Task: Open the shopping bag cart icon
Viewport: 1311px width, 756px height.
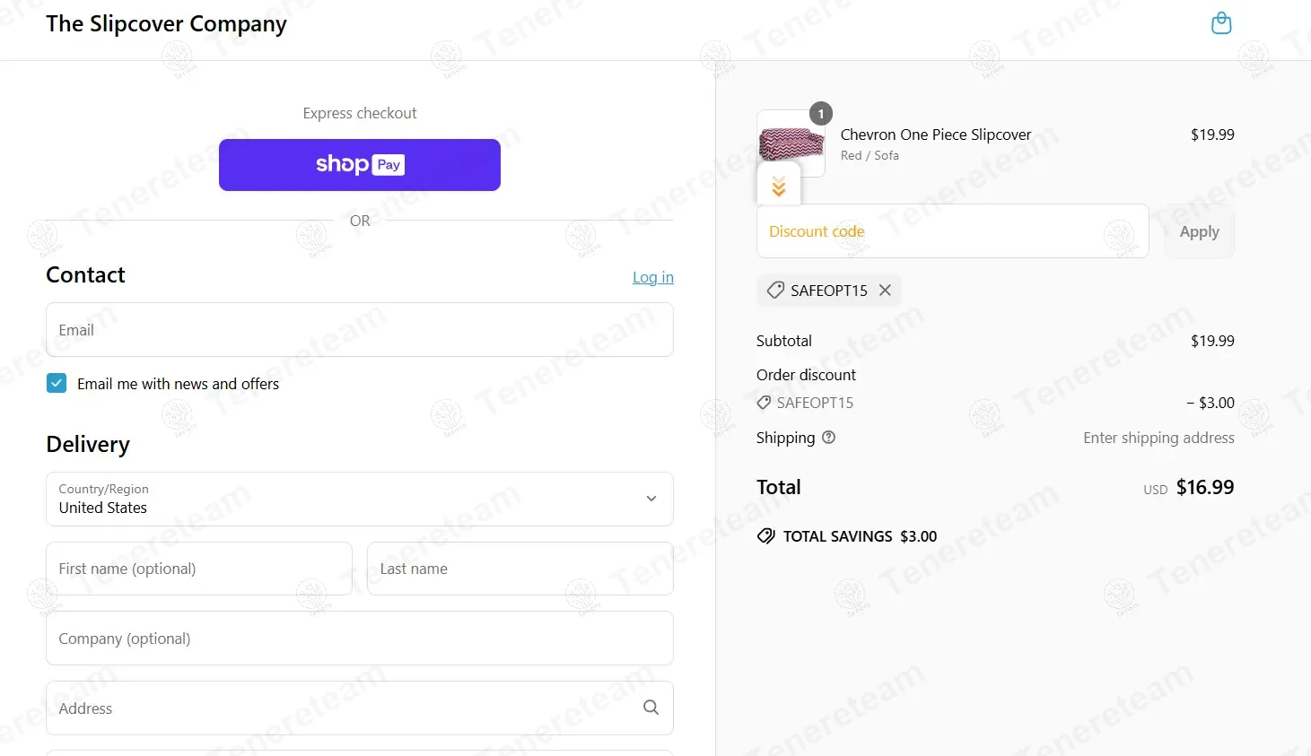Action: pyautogui.click(x=1221, y=23)
